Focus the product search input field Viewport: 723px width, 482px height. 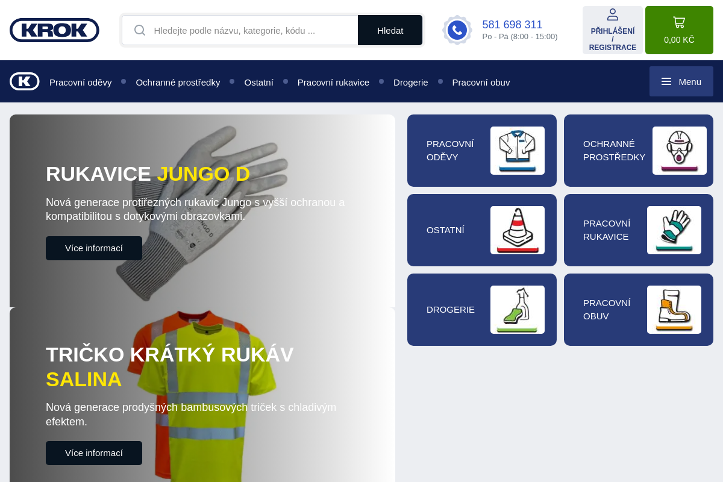click(240, 30)
